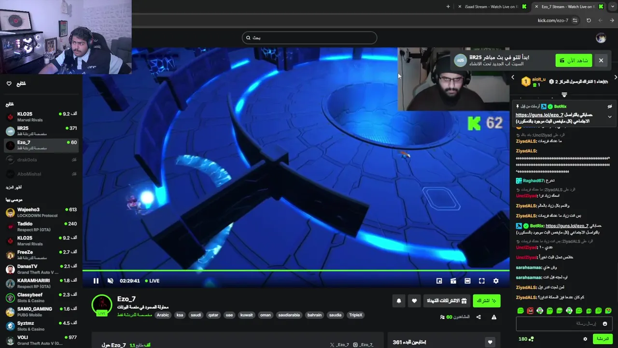Expand the gift leaderboard handle
The height and width of the screenshot is (348, 618).
click(564, 95)
